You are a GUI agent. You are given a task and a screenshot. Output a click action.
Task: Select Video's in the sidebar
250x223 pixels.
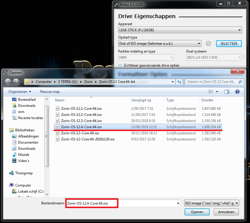pyautogui.click(x=24, y=161)
